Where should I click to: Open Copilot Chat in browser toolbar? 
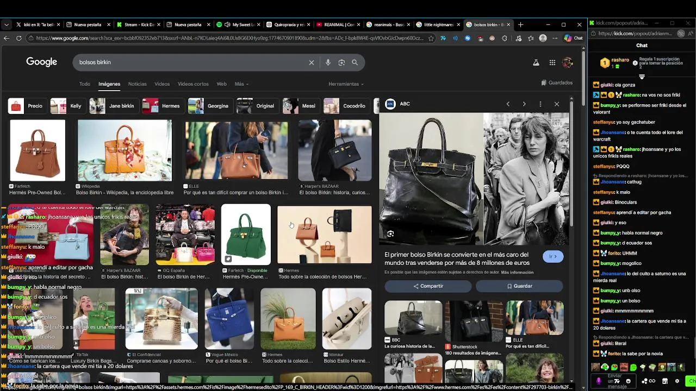573,38
